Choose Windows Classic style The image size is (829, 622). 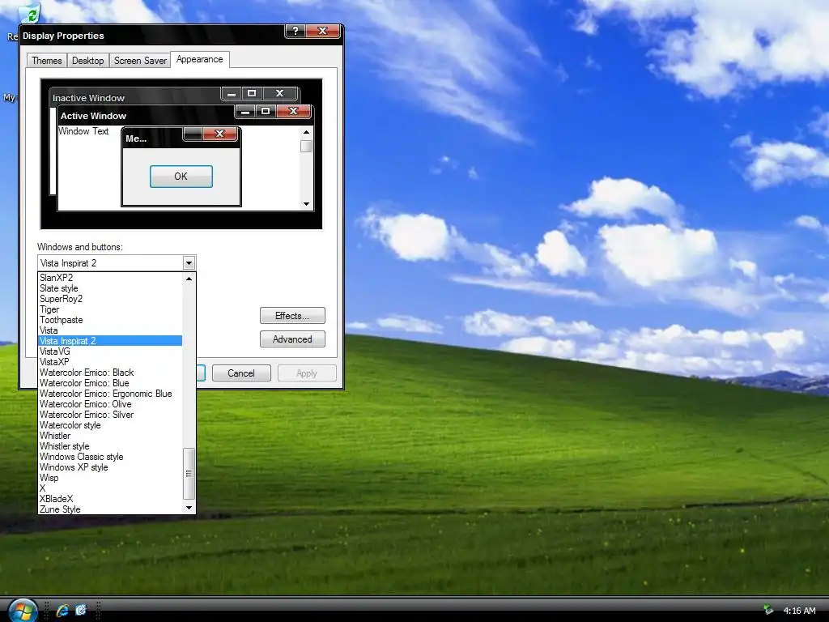(x=110, y=457)
